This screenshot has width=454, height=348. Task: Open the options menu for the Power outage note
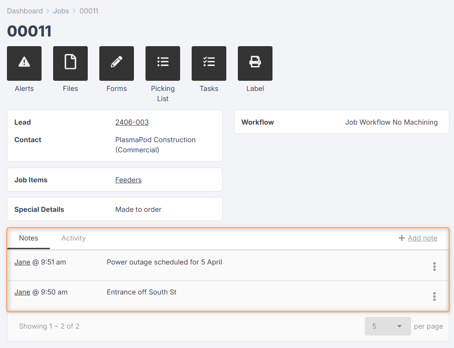[x=434, y=266]
